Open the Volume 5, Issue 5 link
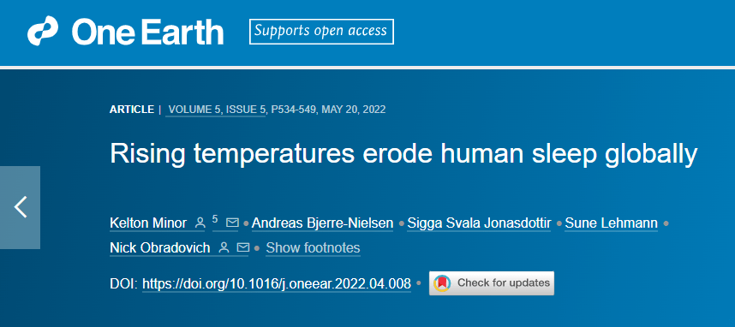 (x=217, y=110)
